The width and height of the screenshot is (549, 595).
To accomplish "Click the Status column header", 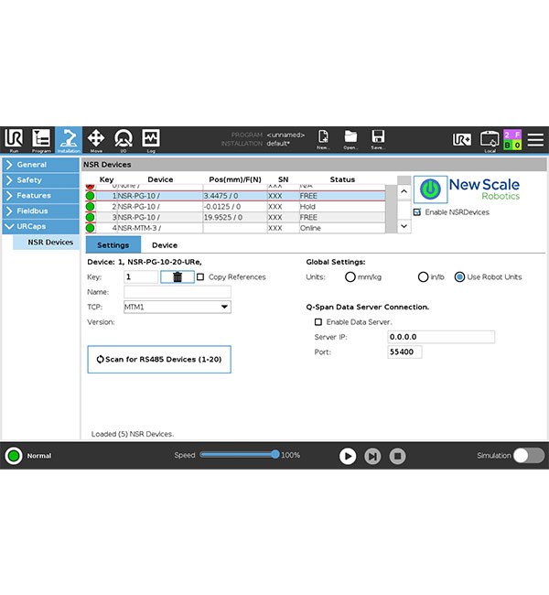I will (342, 179).
